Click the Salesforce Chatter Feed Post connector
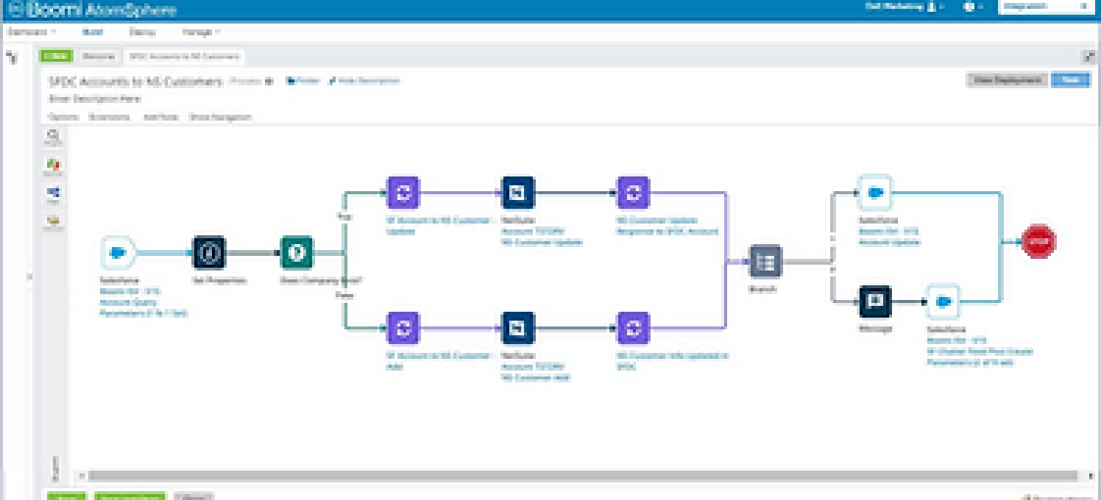 pos(943,301)
